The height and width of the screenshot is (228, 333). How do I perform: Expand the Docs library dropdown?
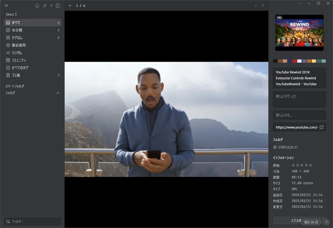tap(12, 14)
